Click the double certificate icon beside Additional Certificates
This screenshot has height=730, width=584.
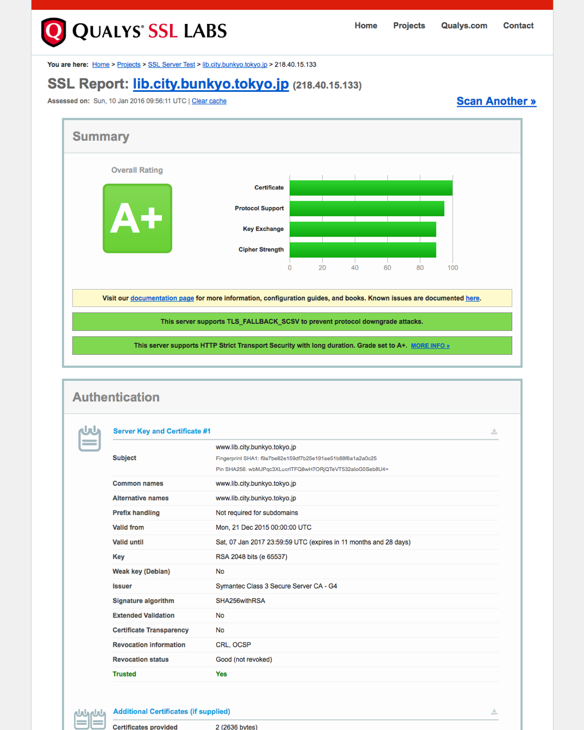pyautogui.click(x=90, y=719)
